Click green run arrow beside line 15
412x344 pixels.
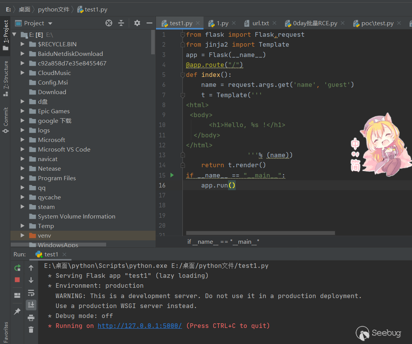coord(172,175)
